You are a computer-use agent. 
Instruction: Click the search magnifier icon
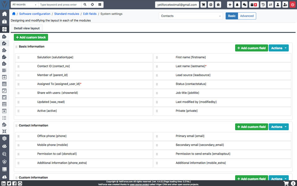click(85, 5)
